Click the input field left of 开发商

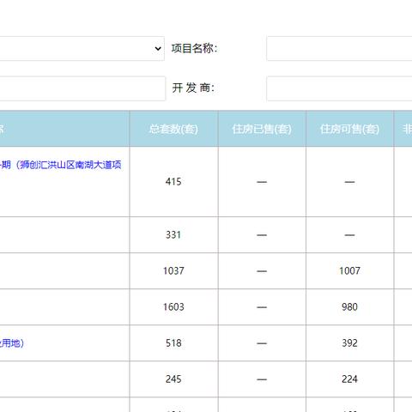click(82, 88)
